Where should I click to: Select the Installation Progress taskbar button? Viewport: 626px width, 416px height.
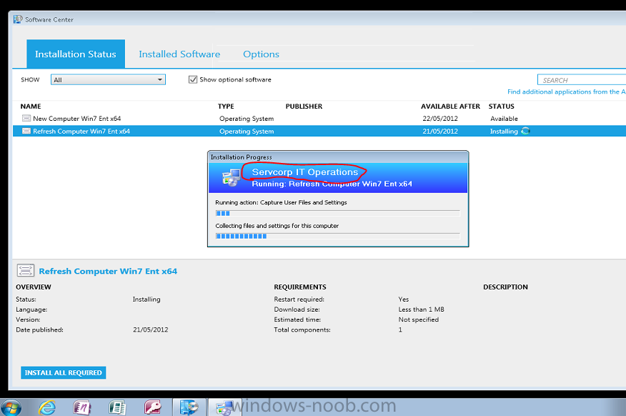[x=225, y=407]
